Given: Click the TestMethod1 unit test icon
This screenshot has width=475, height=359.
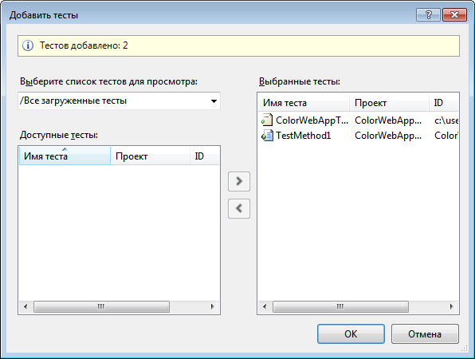Looking at the screenshot, I should tap(267, 136).
